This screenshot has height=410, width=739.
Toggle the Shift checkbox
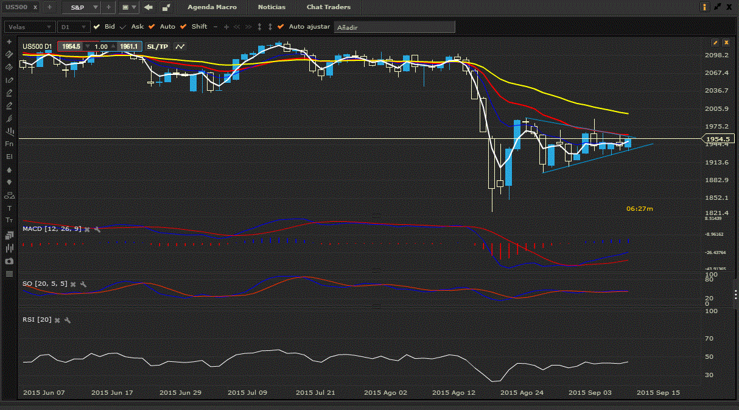(x=183, y=27)
